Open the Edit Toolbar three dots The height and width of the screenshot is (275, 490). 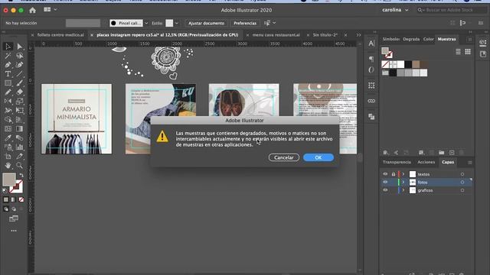click(14, 231)
